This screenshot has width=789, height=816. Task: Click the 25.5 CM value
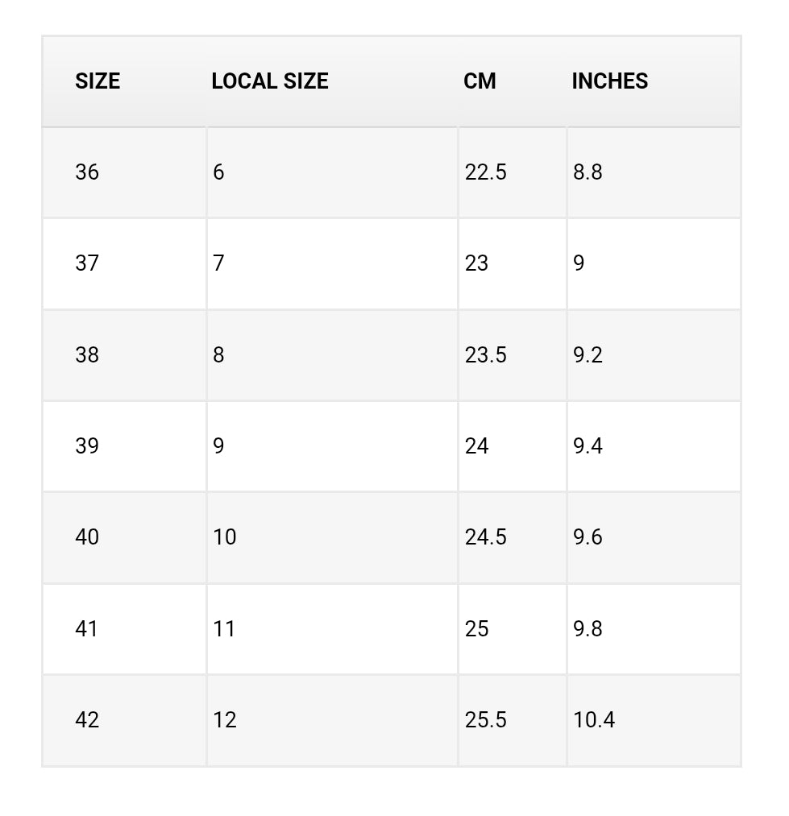[485, 720]
